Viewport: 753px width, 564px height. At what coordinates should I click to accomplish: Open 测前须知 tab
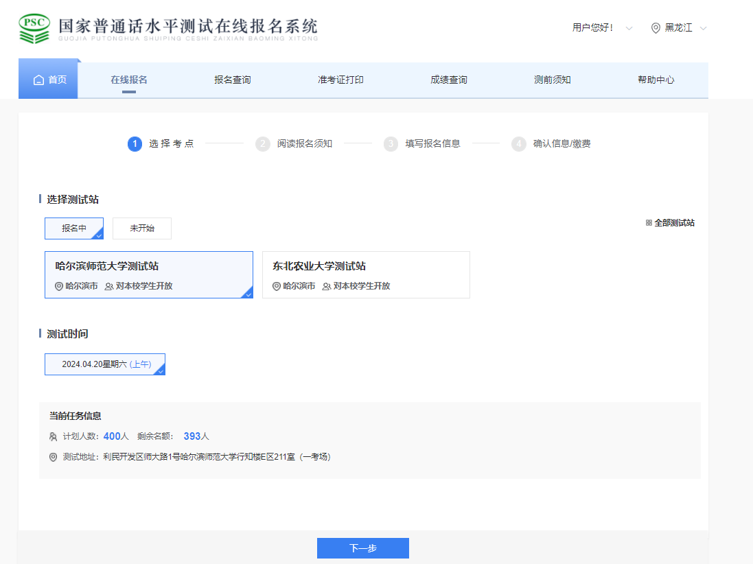(553, 80)
